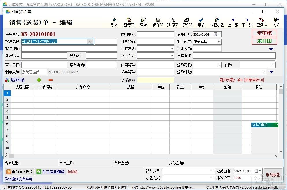This screenshot has width=287, height=190.
Task: Expand the 客户名称 dropdown list
Action: click(x=90, y=42)
